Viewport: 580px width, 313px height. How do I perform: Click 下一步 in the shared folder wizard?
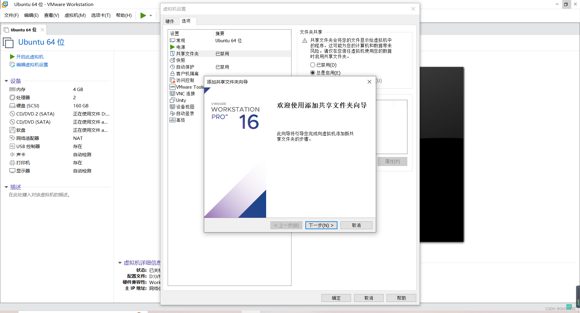321,225
